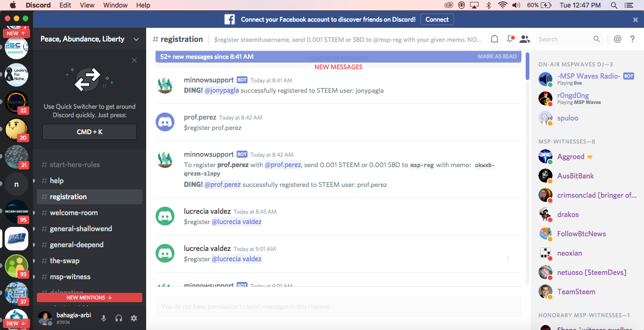Open pinned messages icon
Screen dimensions: 644x330
tap(510, 39)
